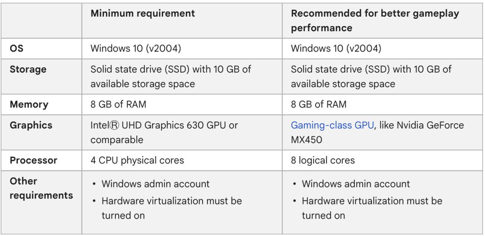485x236 pixels.
Task: Select the Storage row label
Action: (28, 69)
